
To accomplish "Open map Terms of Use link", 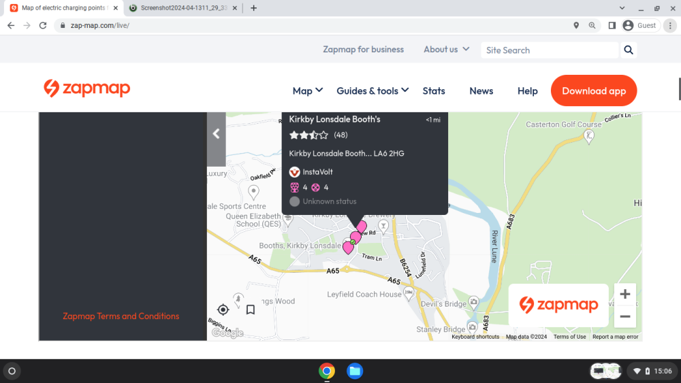I will [x=569, y=337].
